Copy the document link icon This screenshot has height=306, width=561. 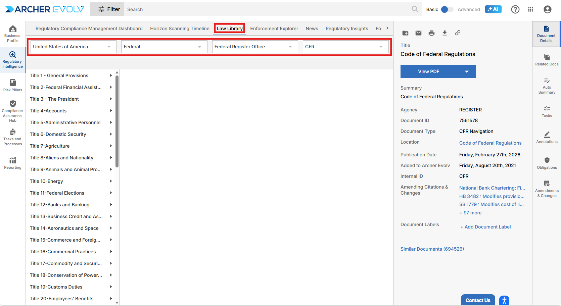(458, 33)
